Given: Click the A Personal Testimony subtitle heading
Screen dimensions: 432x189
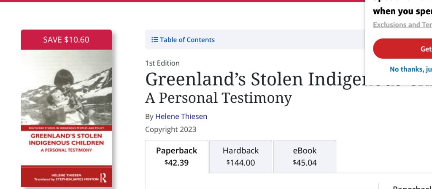Looking at the screenshot, I should point(218,98).
